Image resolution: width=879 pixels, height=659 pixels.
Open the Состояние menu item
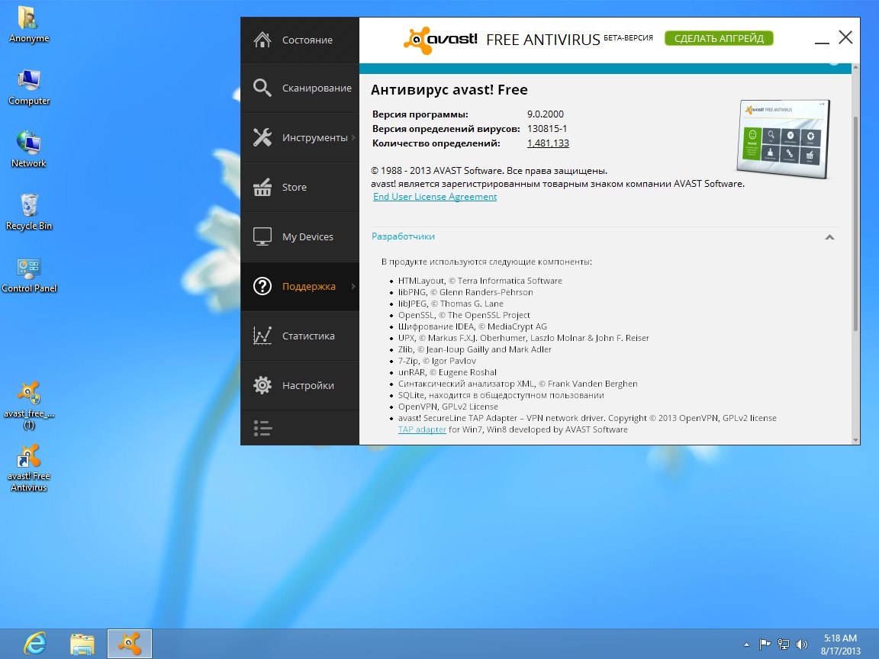tap(300, 40)
